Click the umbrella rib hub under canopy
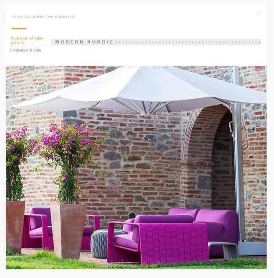Screen dimensions: 274x278 [x=148, y=111]
